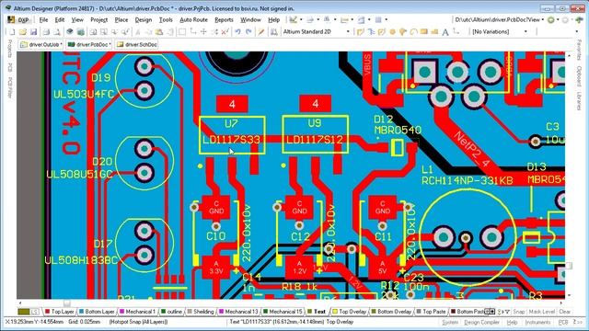This screenshot has width=589, height=331.
Task: Click the Clear filter red X icon
Action: (225, 32)
